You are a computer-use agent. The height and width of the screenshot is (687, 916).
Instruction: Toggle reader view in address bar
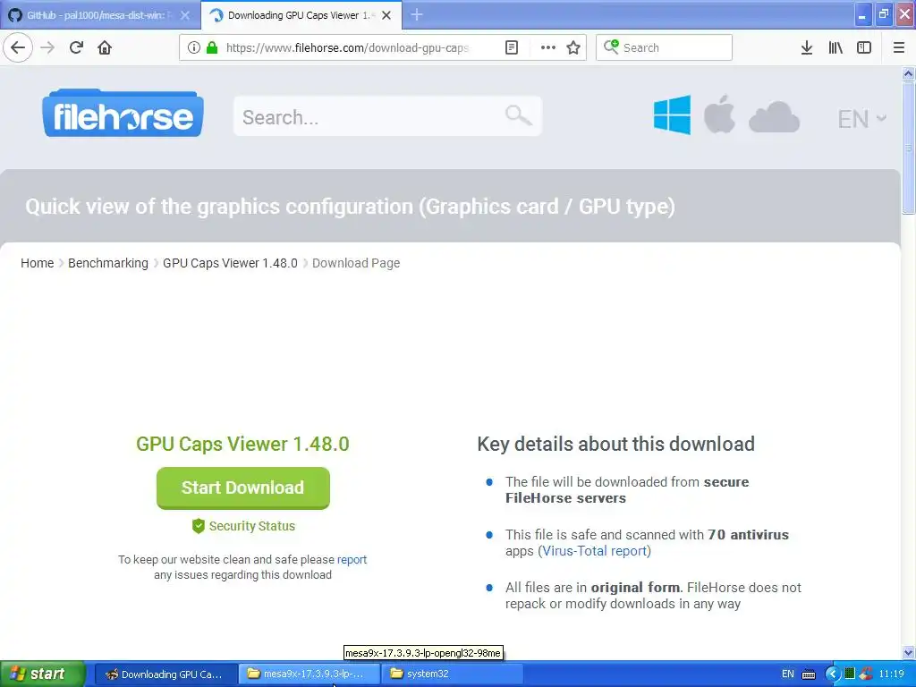(x=511, y=47)
